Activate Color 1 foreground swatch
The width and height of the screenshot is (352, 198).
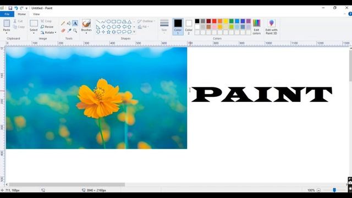(x=178, y=27)
